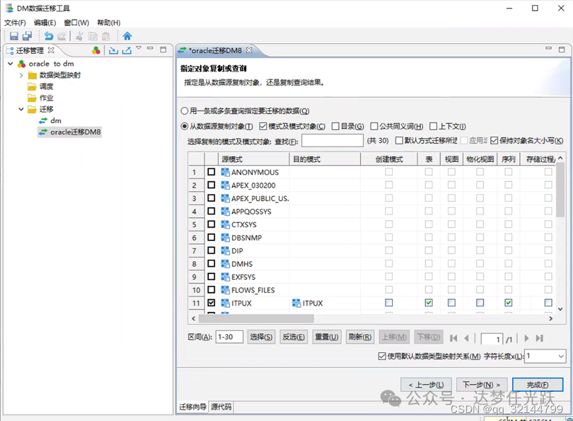The height and width of the screenshot is (421, 573).
Task: Enable the 目录 checkbox
Action: (x=335, y=126)
